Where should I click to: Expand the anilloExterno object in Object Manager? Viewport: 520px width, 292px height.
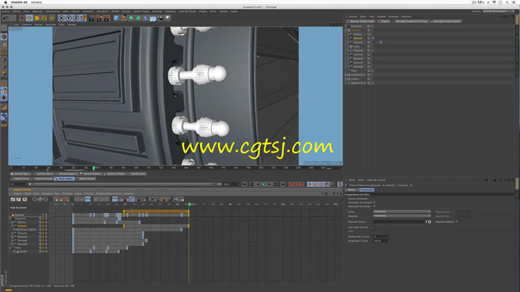click(x=346, y=75)
